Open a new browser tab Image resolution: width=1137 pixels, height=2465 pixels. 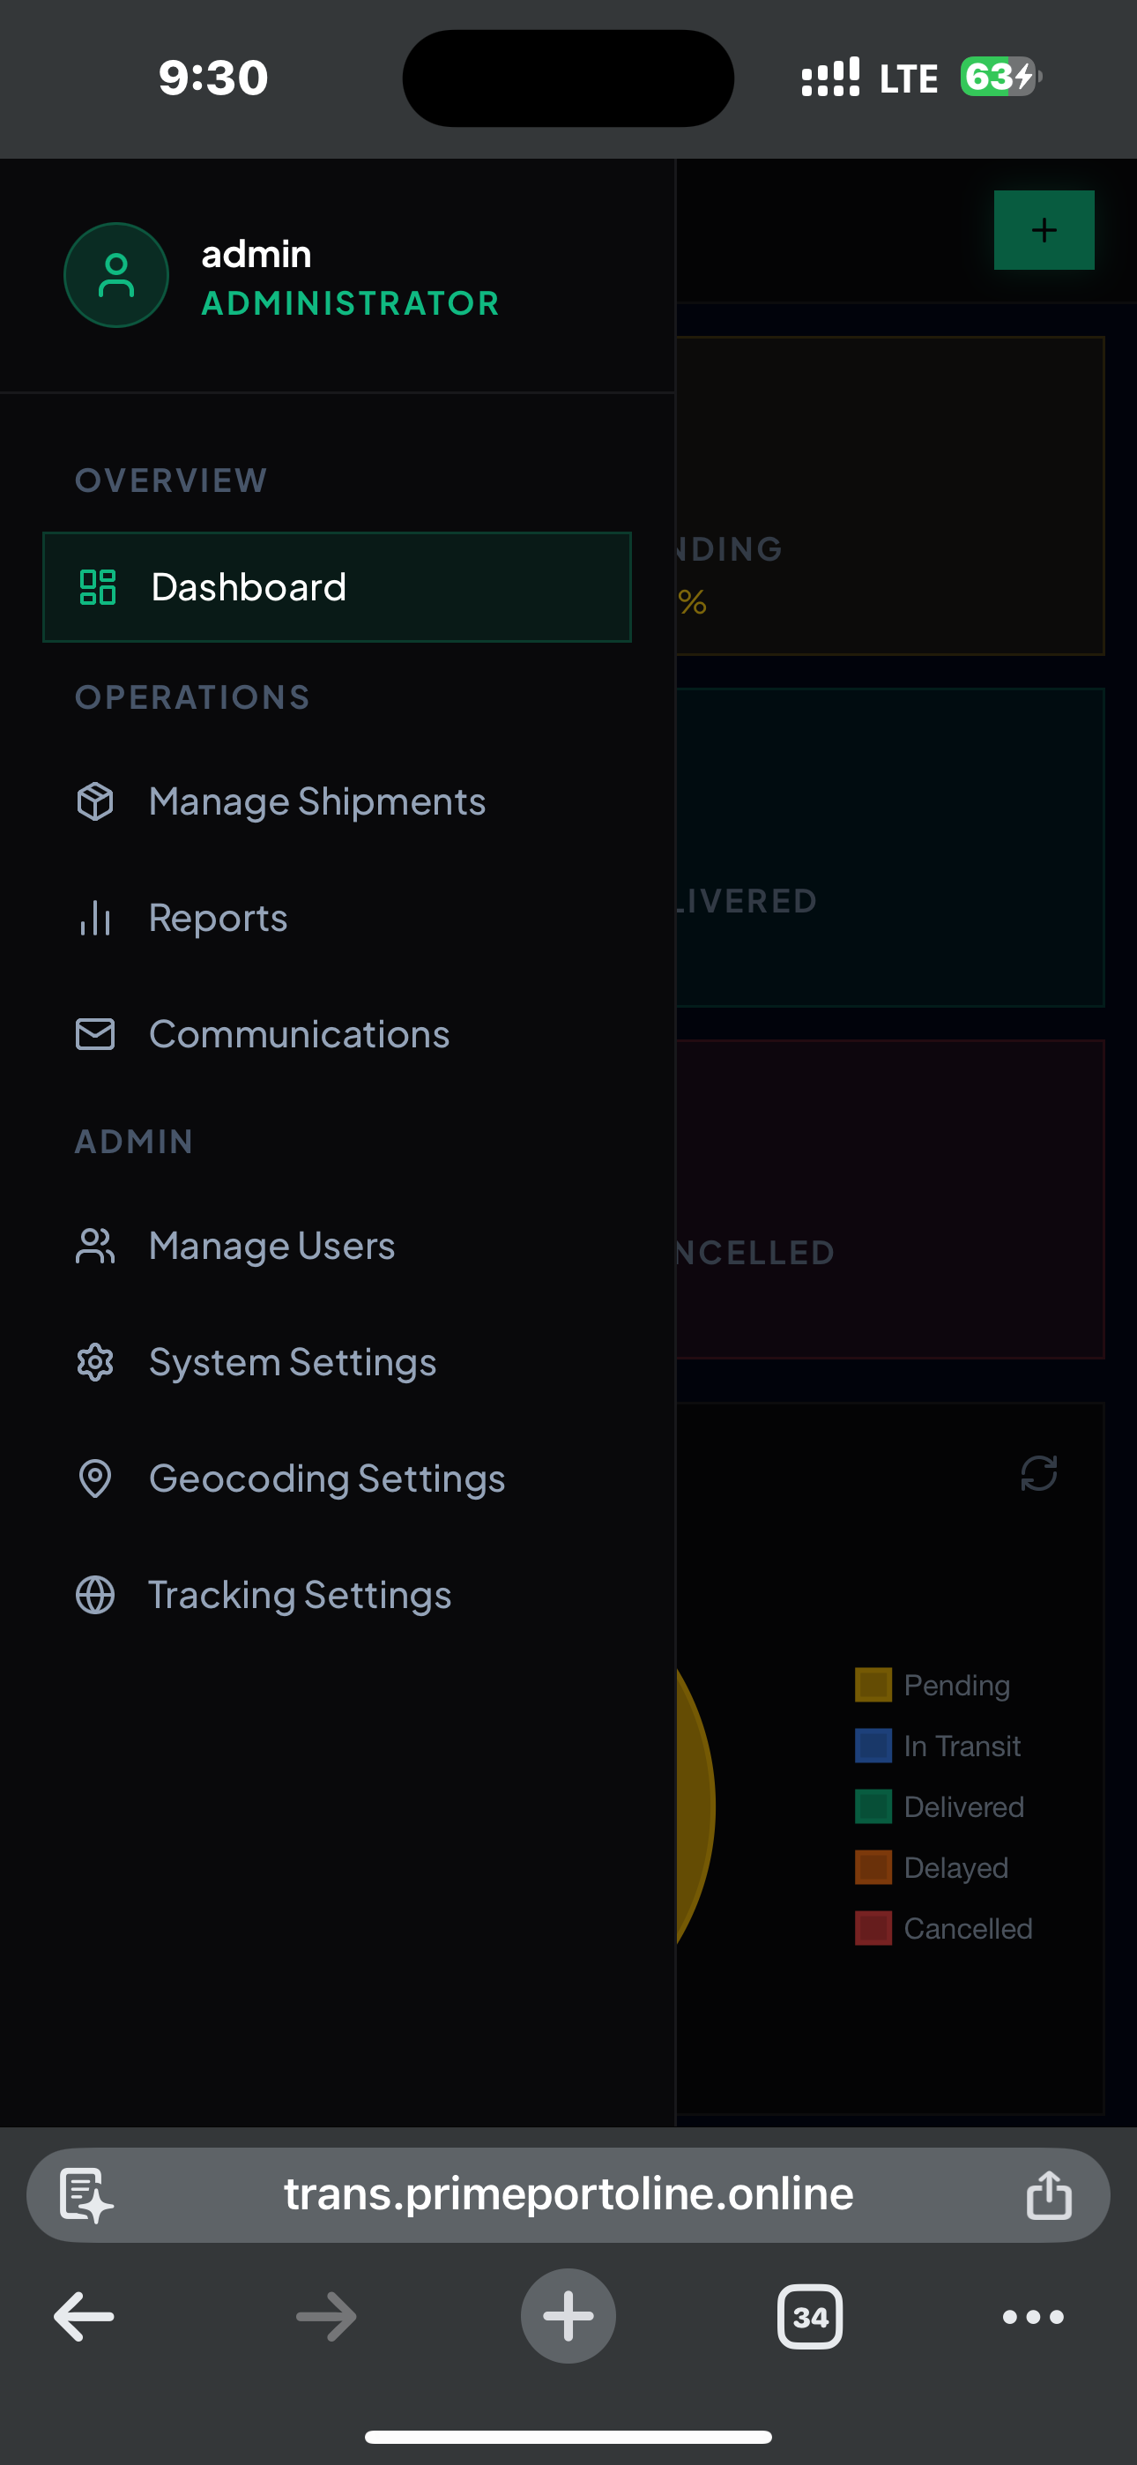click(x=568, y=2317)
